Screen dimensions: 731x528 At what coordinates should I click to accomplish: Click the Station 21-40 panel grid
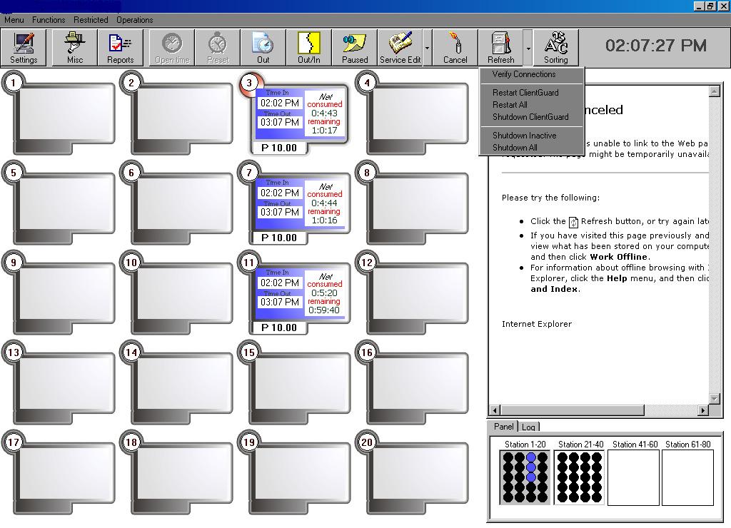pos(579,477)
